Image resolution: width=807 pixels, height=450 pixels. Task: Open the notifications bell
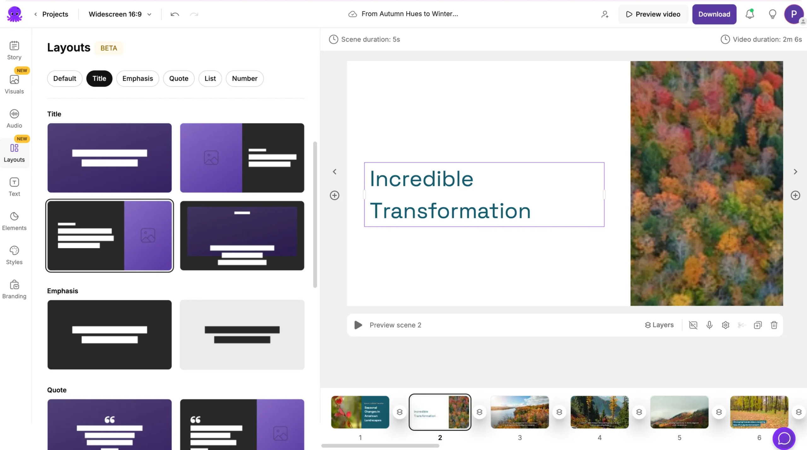750,14
